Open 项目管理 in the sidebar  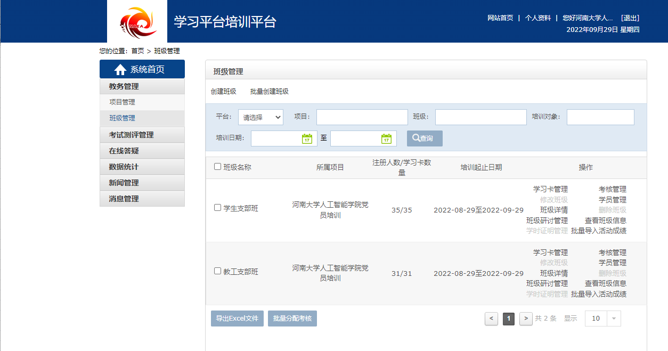point(123,102)
